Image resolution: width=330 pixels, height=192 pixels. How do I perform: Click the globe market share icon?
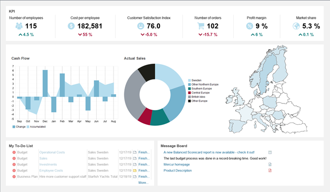point(296,26)
